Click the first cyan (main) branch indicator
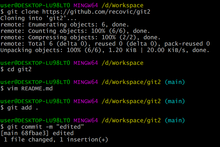This screenshot has width=220, height=147. (175, 82)
